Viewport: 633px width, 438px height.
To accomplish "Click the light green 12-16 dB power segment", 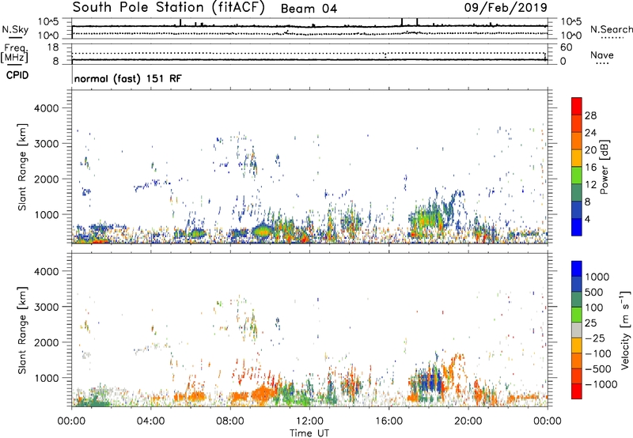I will point(577,176).
